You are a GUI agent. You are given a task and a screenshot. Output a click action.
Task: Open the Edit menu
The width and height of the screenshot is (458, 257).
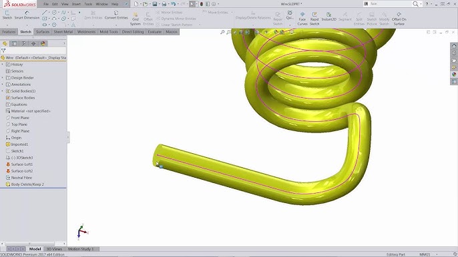55,4
